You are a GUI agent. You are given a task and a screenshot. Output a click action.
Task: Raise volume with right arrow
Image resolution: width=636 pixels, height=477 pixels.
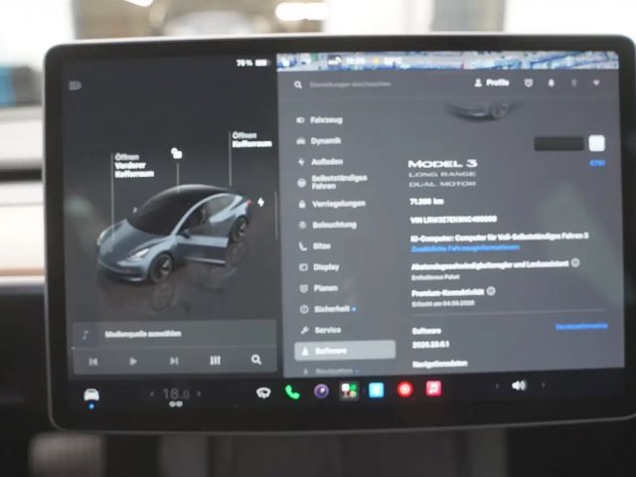pos(543,385)
